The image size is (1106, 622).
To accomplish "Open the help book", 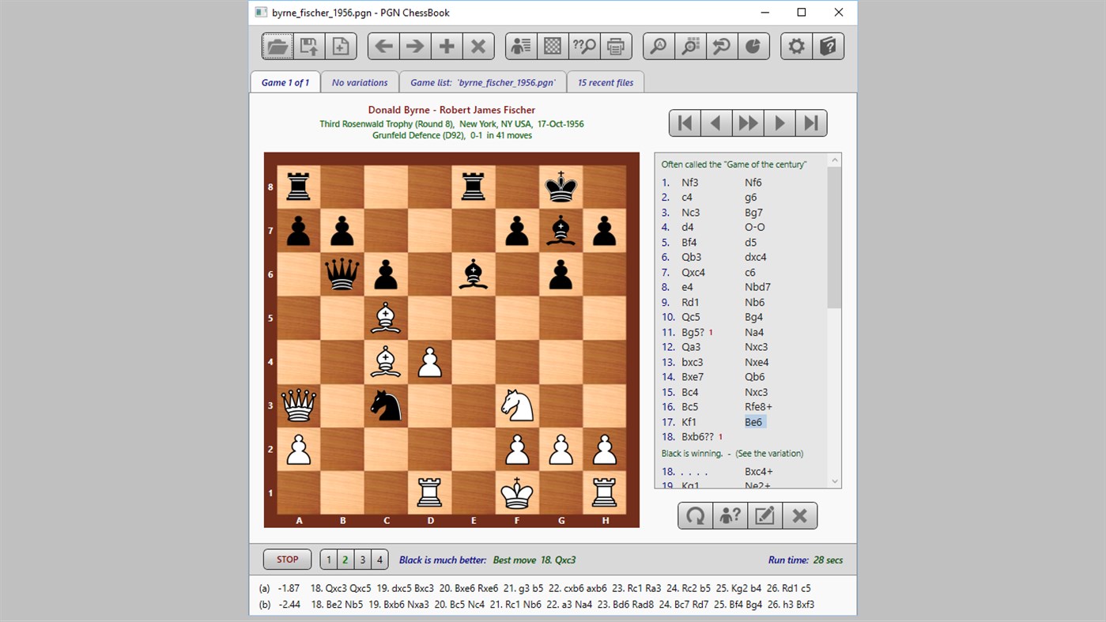I will click(x=827, y=46).
